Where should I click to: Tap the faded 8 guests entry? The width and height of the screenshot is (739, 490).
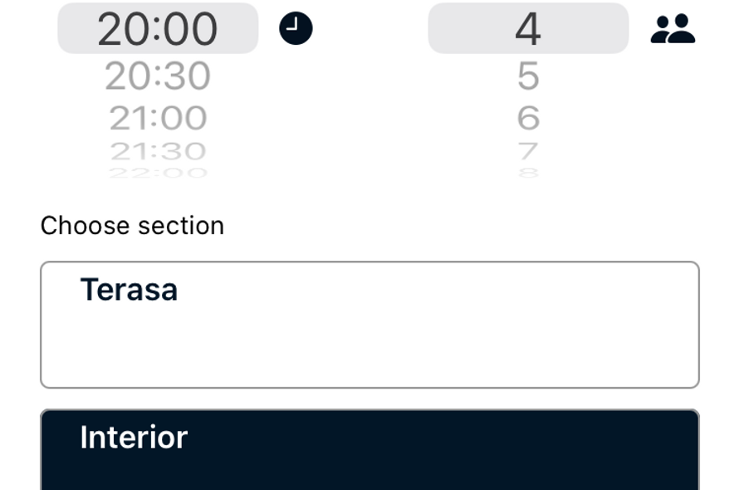click(x=528, y=173)
